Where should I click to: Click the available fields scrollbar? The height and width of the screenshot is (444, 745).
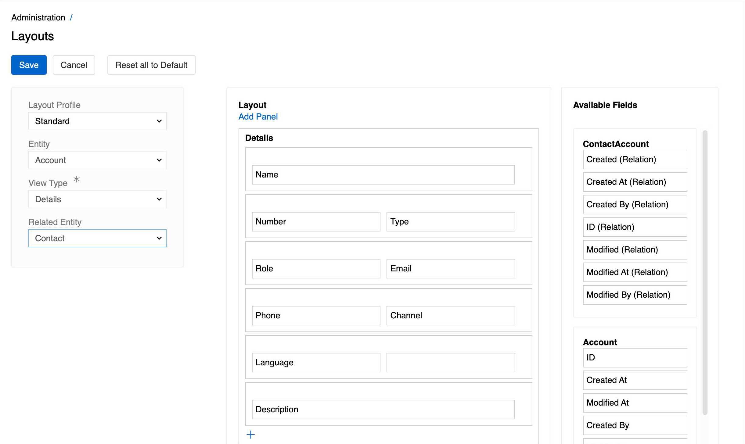pos(705,272)
